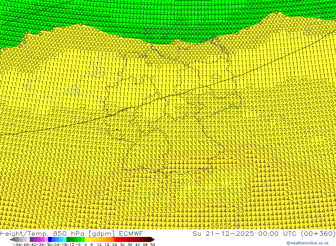Click the legend value -54 at scale start
Image resolution: width=336 pixels, height=246 pixels.
coord(17,245)
